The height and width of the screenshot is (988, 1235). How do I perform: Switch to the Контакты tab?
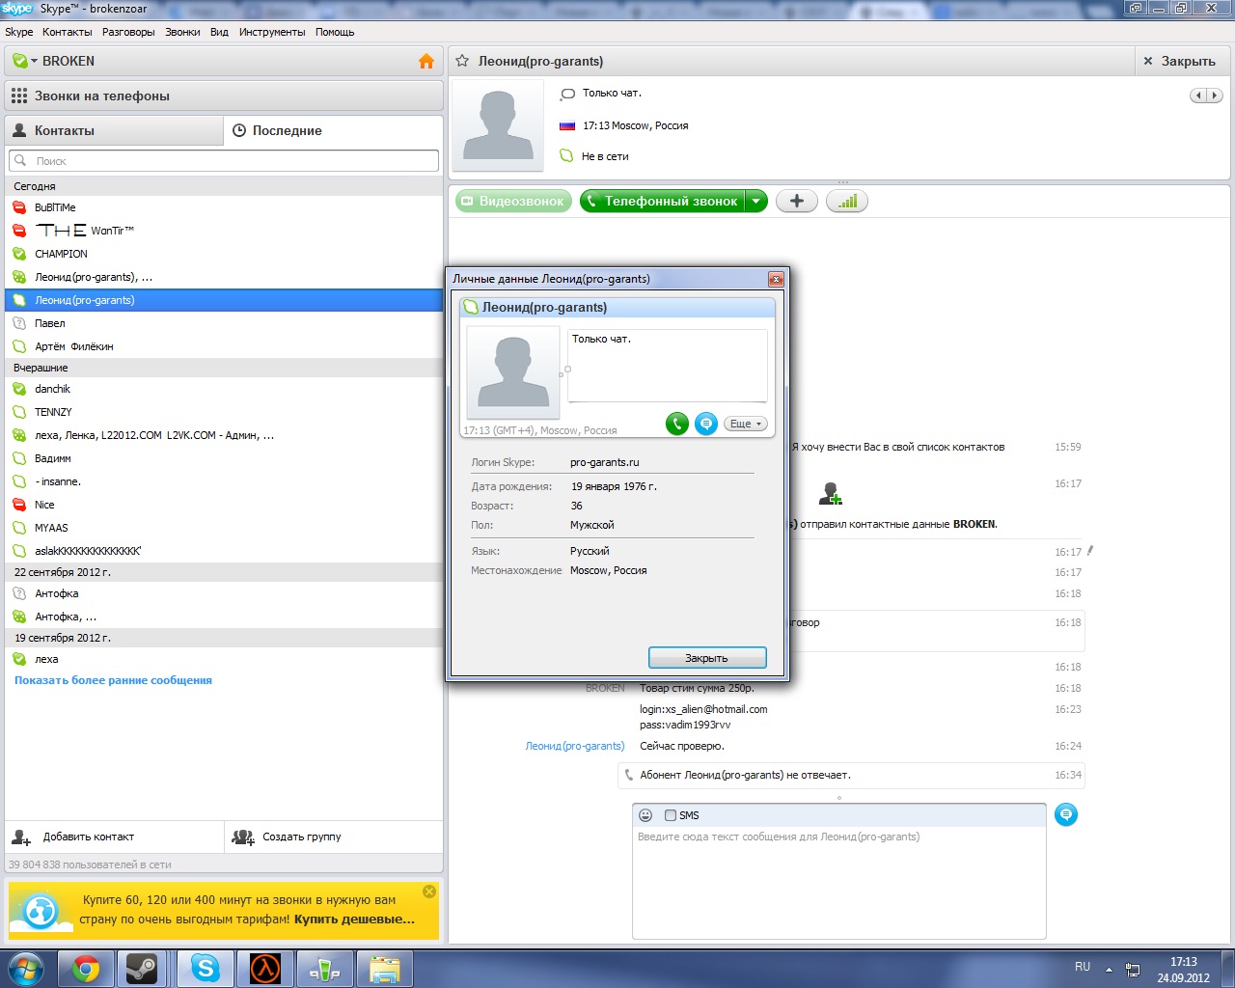(114, 130)
